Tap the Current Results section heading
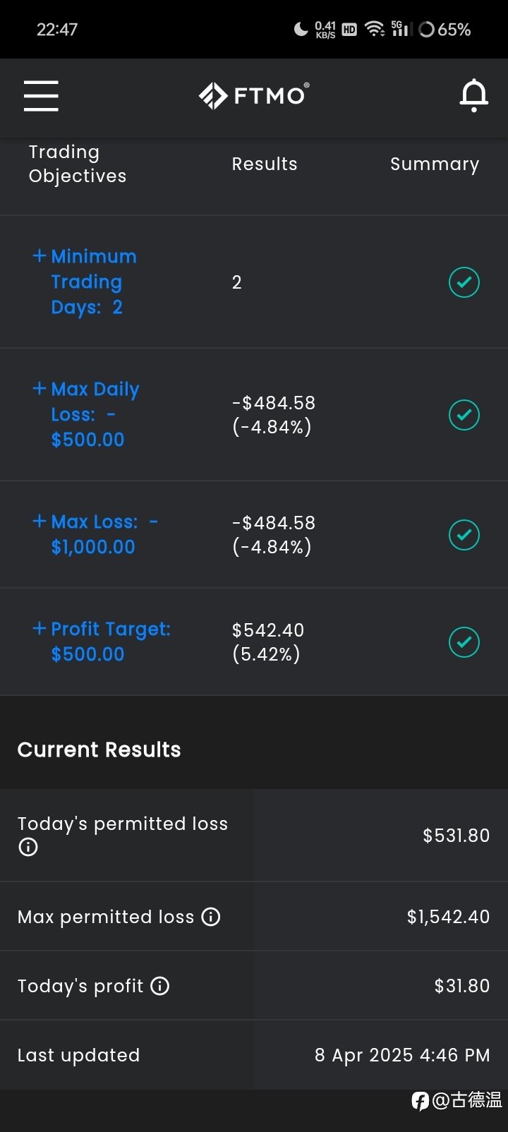Image resolution: width=508 pixels, height=1132 pixels. [99, 749]
